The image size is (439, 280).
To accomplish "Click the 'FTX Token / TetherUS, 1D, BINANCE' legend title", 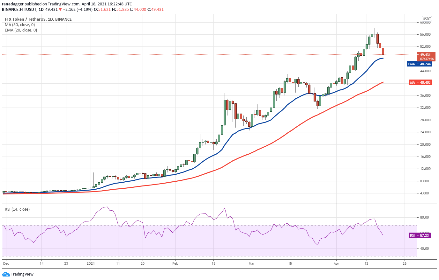I will [x=38, y=19].
